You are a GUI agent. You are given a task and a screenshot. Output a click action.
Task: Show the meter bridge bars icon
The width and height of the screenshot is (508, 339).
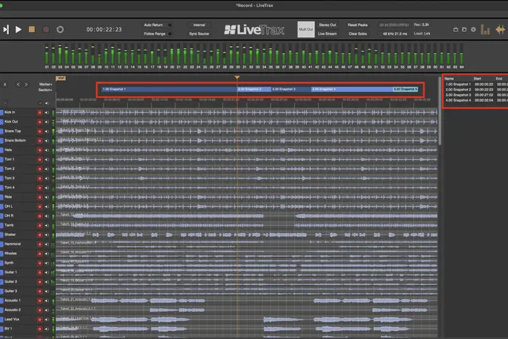click(x=485, y=30)
